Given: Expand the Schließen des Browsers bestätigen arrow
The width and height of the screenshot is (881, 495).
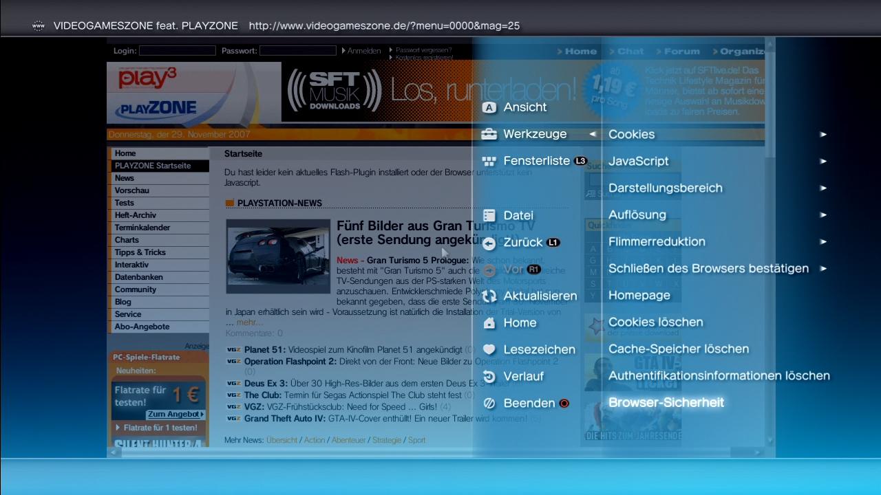Looking at the screenshot, I should click(x=823, y=269).
